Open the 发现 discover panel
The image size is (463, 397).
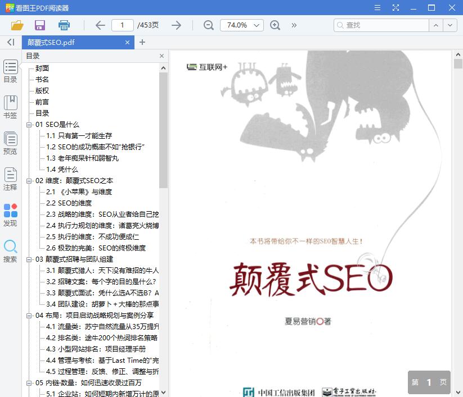pyautogui.click(x=10, y=215)
